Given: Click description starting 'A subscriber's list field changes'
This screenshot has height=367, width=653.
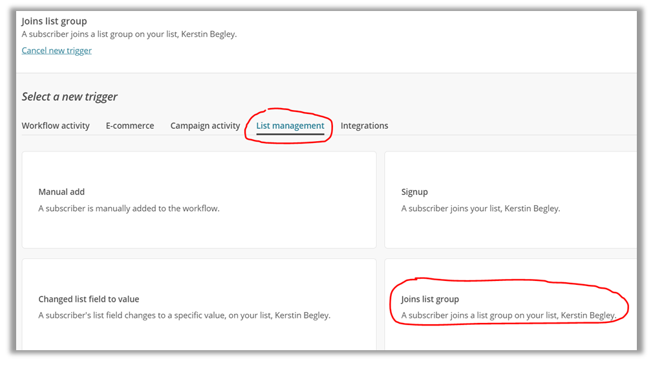Looking at the screenshot, I should pos(184,315).
